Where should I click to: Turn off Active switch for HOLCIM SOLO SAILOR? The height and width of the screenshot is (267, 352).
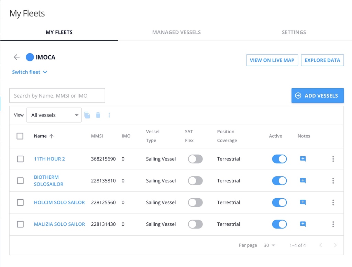pyautogui.click(x=279, y=202)
